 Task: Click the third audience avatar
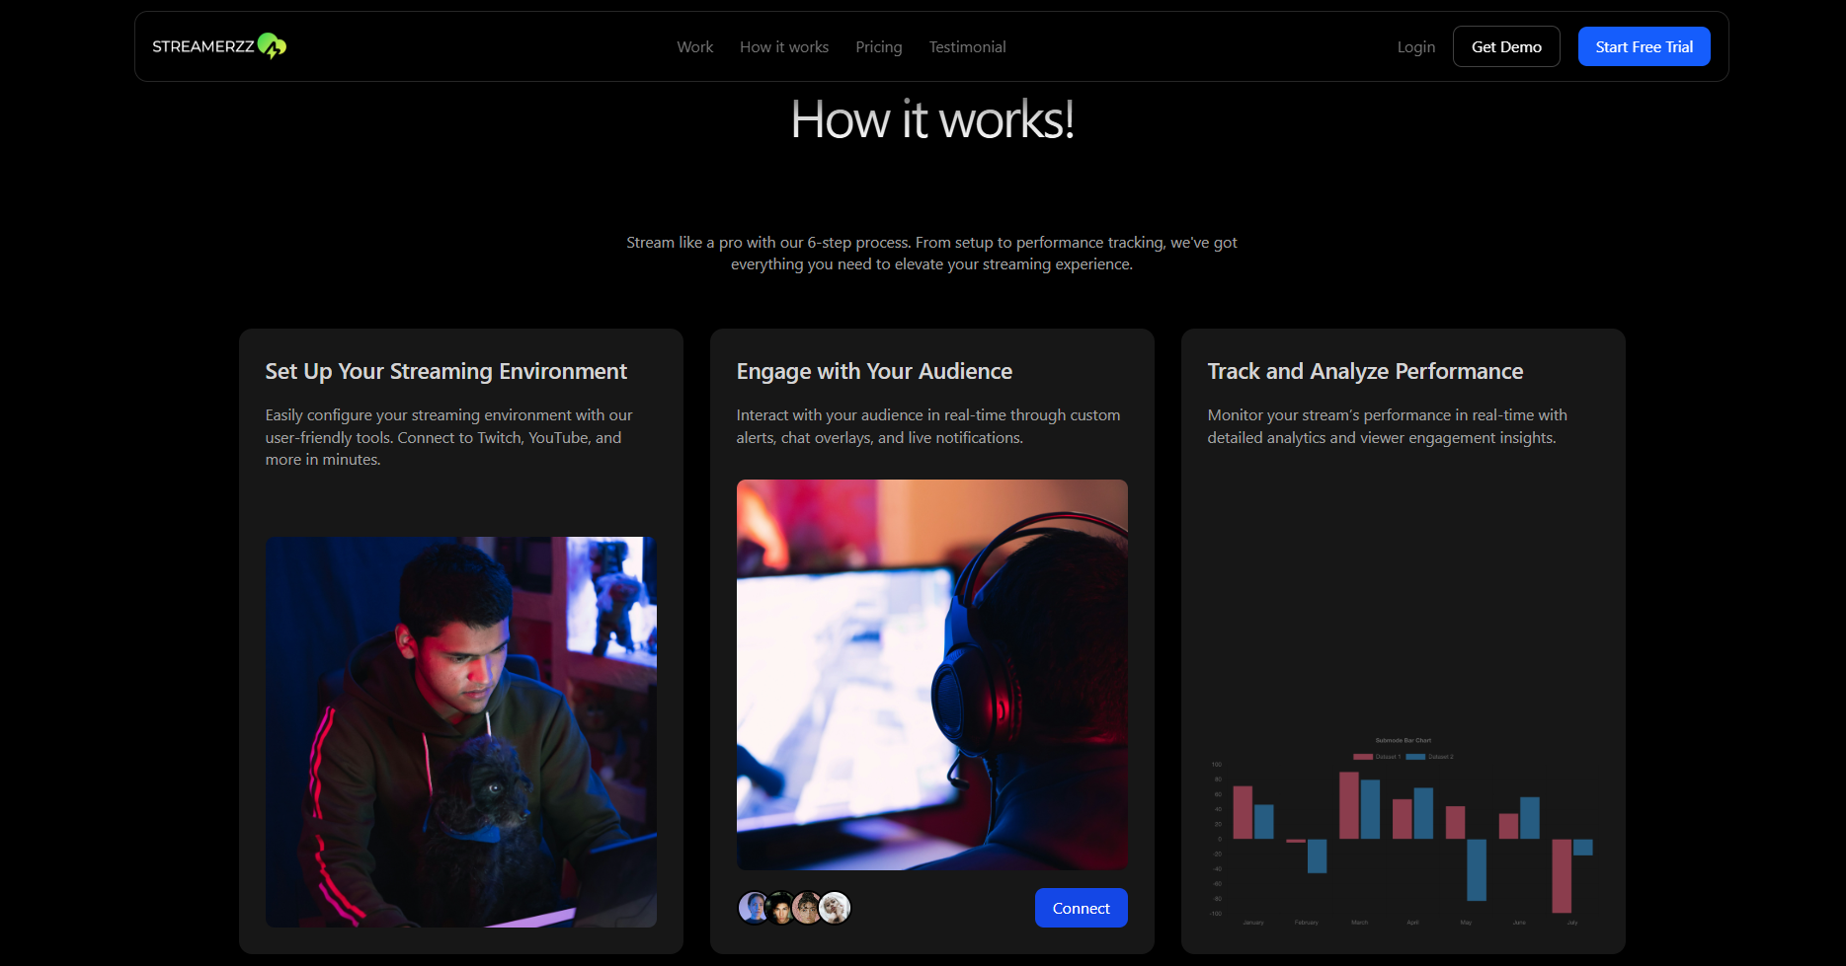(808, 908)
